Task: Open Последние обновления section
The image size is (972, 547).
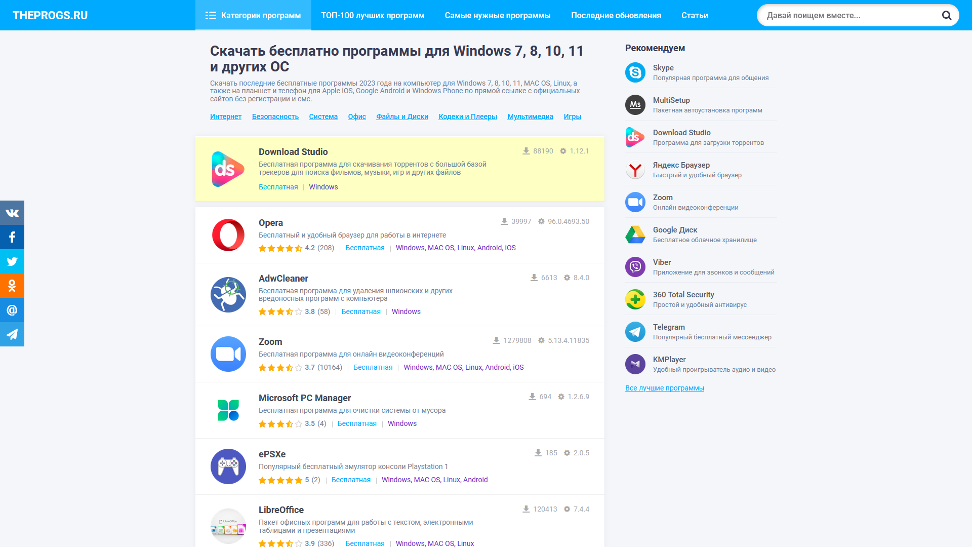Action: [x=616, y=15]
